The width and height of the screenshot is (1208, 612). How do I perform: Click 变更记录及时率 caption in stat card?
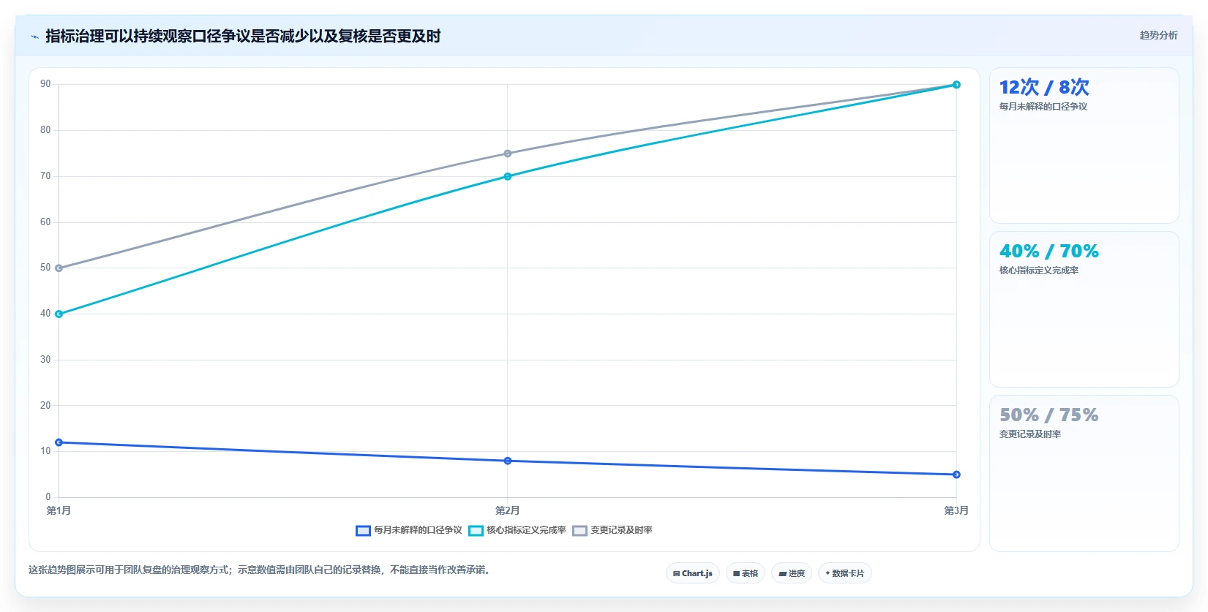(1030, 434)
